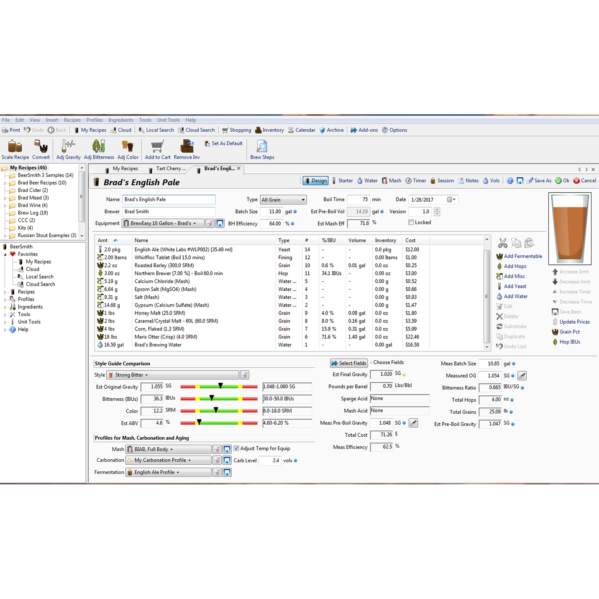Open Brew Steps preview
The width and height of the screenshot is (599, 599).
[262, 147]
